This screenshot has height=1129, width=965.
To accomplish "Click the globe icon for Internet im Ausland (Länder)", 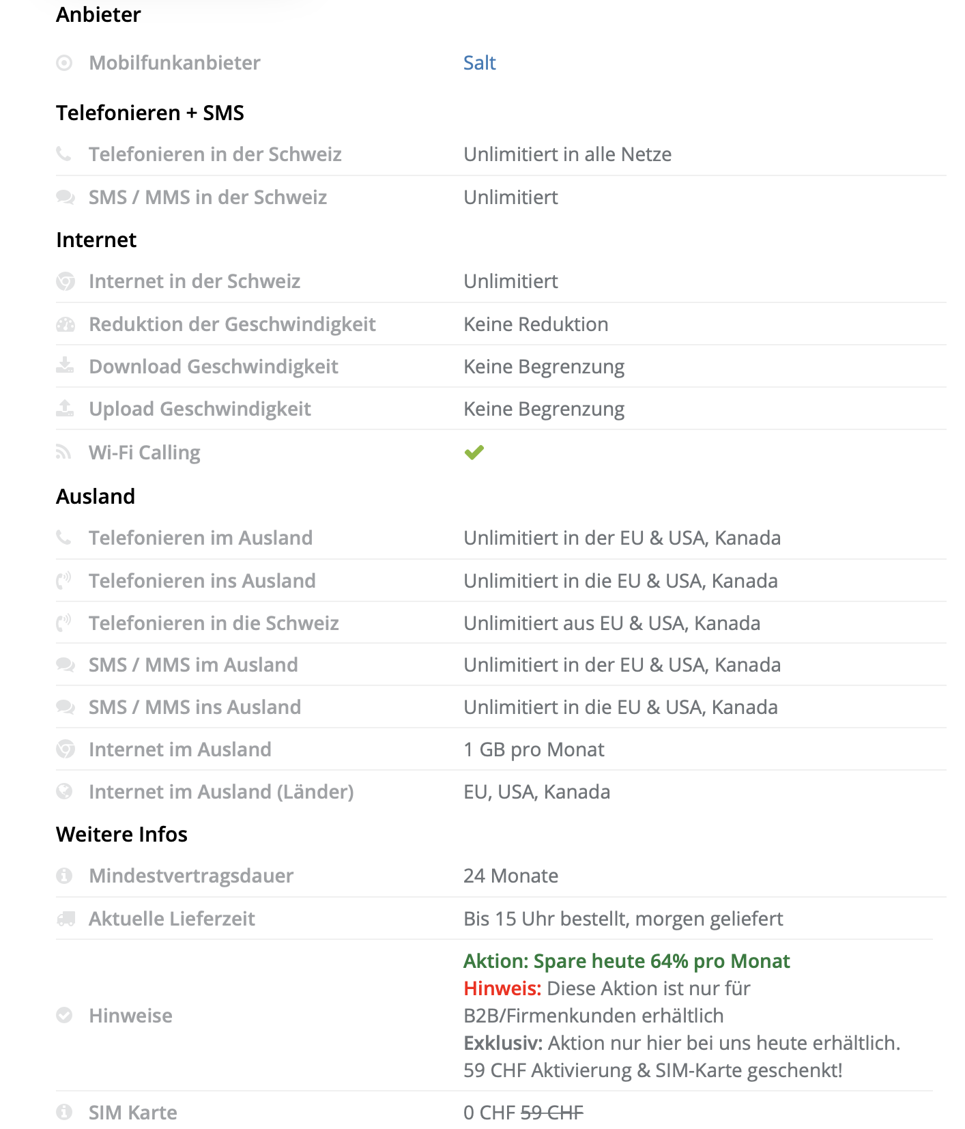I will click(64, 791).
